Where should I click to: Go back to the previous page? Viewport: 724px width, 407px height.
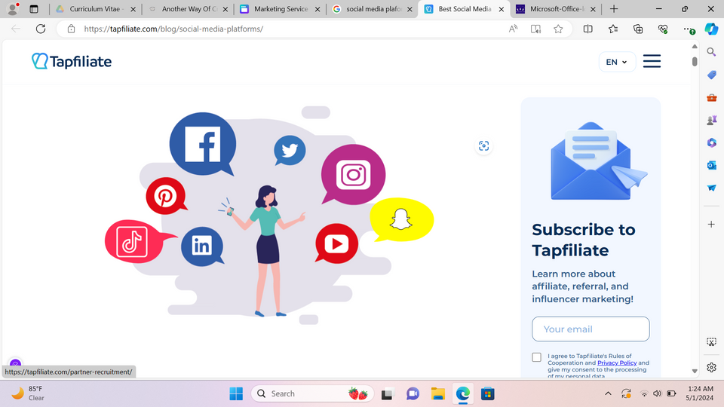click(16, 29)
